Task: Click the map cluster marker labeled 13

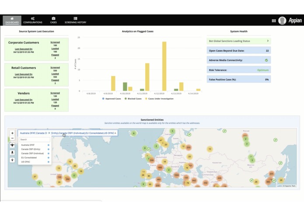Action: coord(59,168)
